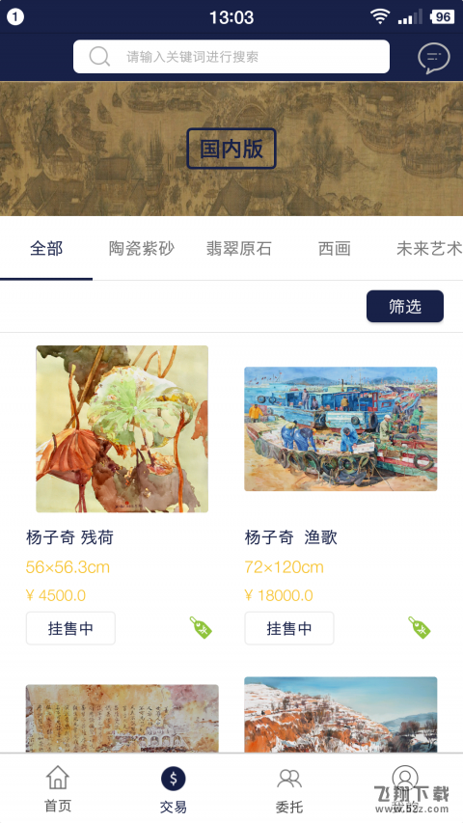Select the 西画 category tab
This screenshot has width=463, height=823.
pyautogui.click(x=335, y=249)
